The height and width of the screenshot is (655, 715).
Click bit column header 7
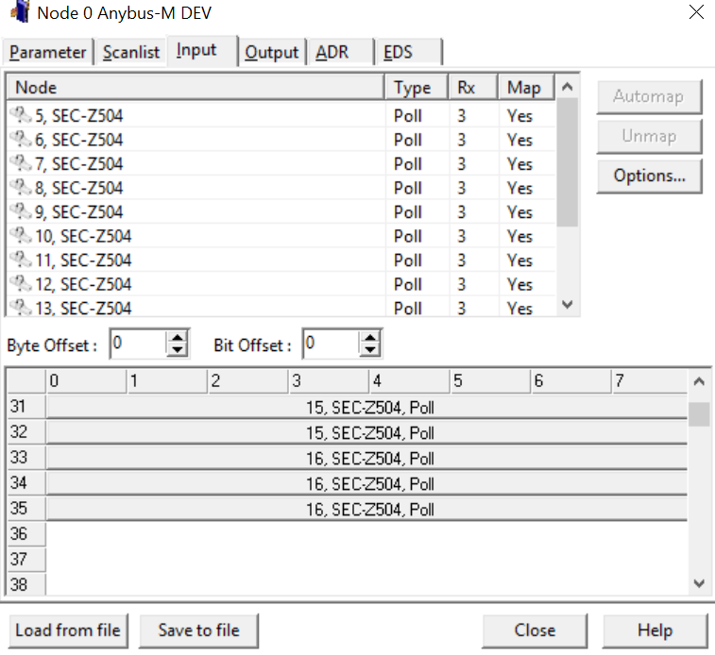point(649,380)
